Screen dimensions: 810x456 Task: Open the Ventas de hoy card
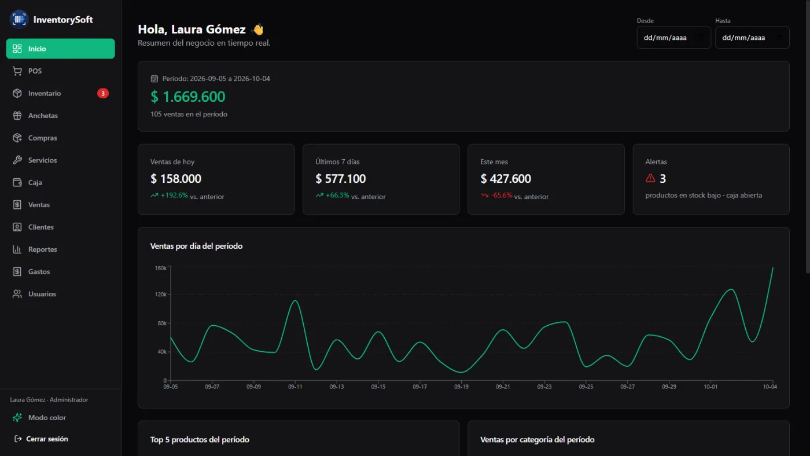click(216, 179)
